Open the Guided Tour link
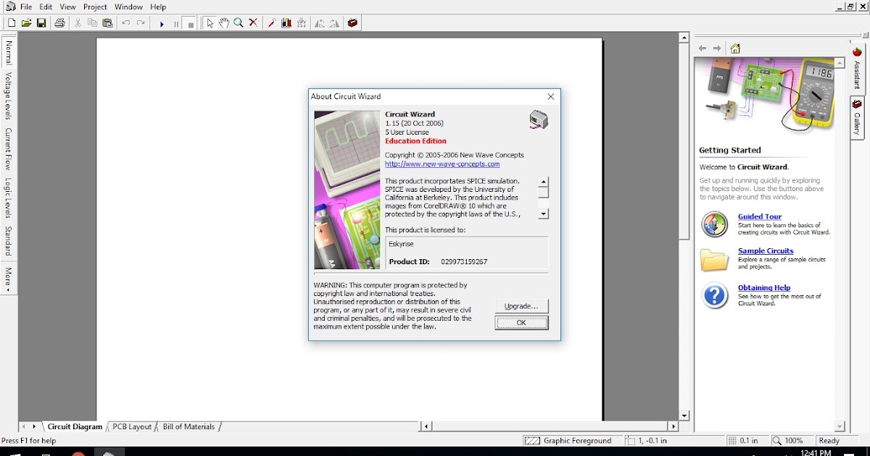 point(760,216)
